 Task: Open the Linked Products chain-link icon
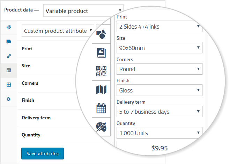(x=9, y=56)
